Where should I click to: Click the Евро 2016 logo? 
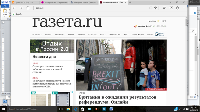160,34
